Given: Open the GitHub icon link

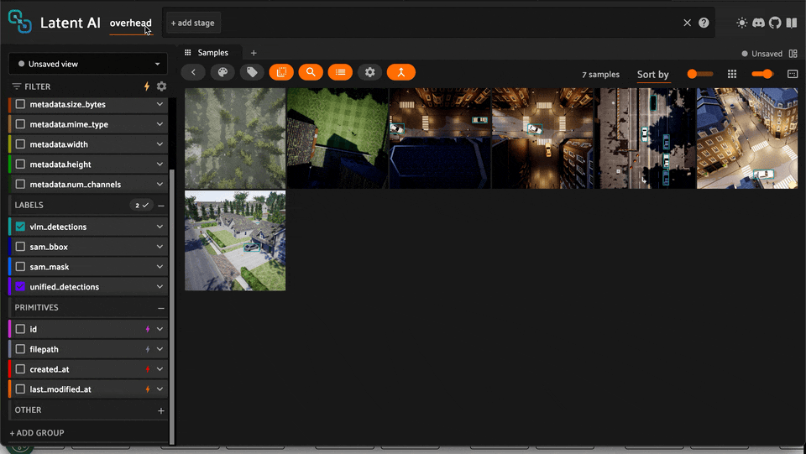Looking at the screenshot, I should (x=775, y=23).
